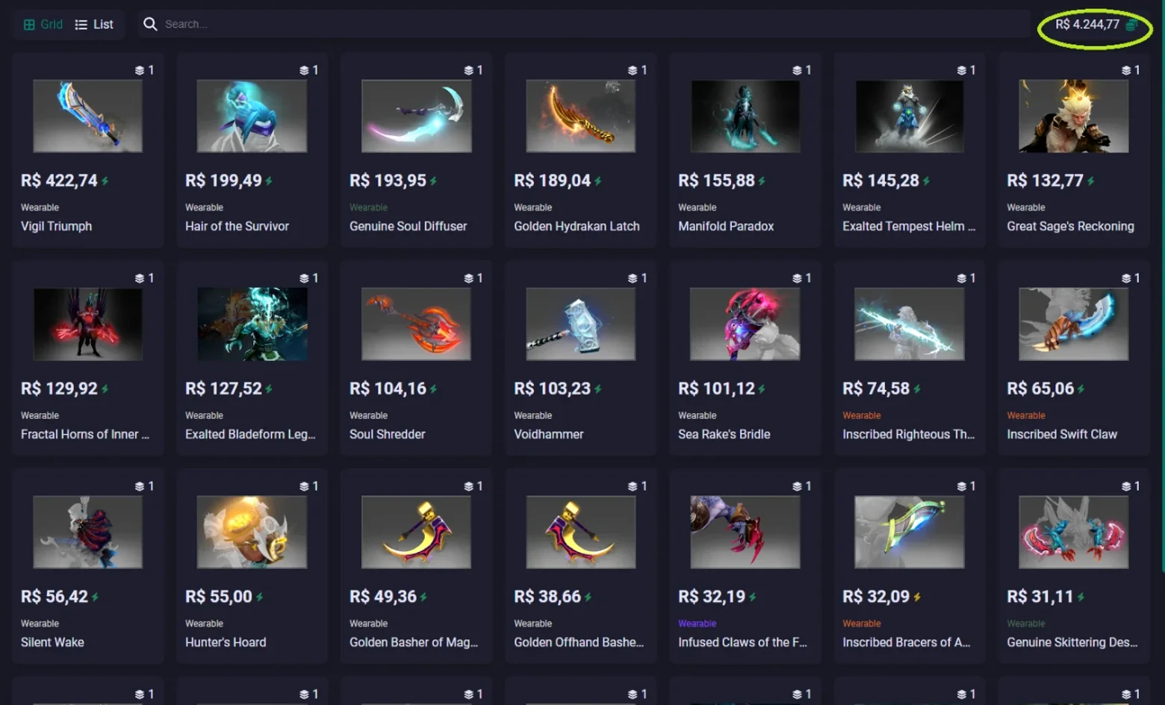Select the Sea Rake's Bridle thumbnail
This screenshot has height=705, width=1165.
(x=745, y=325)
